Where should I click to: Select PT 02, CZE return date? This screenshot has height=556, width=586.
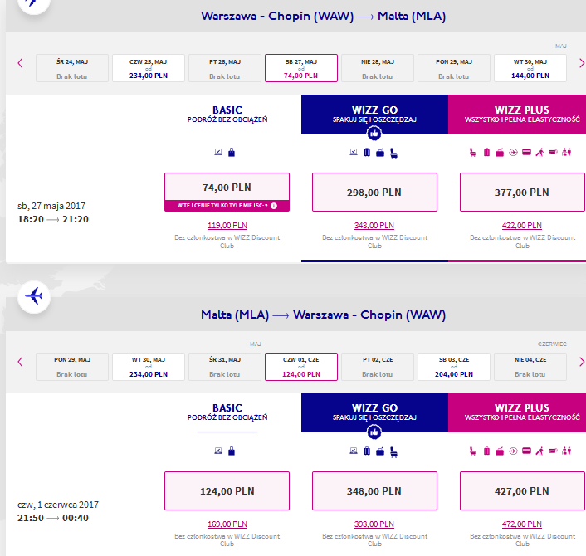[378, 367]
